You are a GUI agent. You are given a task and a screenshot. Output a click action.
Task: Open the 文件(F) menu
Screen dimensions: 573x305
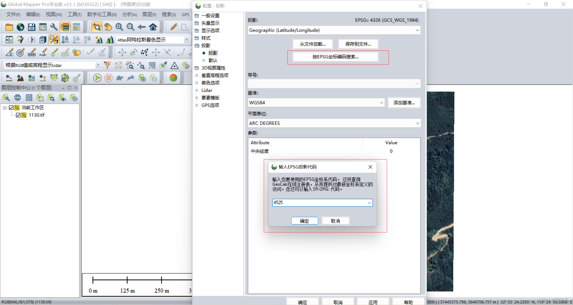tap(13, 14)
